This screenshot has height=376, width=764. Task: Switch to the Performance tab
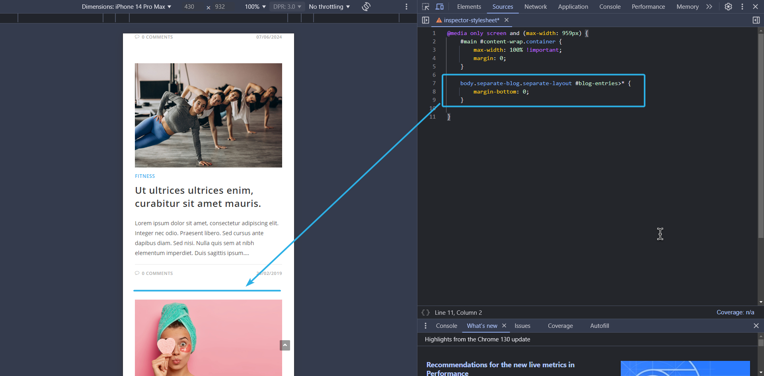648,7
